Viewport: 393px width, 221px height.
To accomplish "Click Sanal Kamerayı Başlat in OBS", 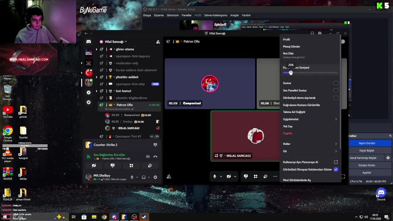I will pos(363,158).
